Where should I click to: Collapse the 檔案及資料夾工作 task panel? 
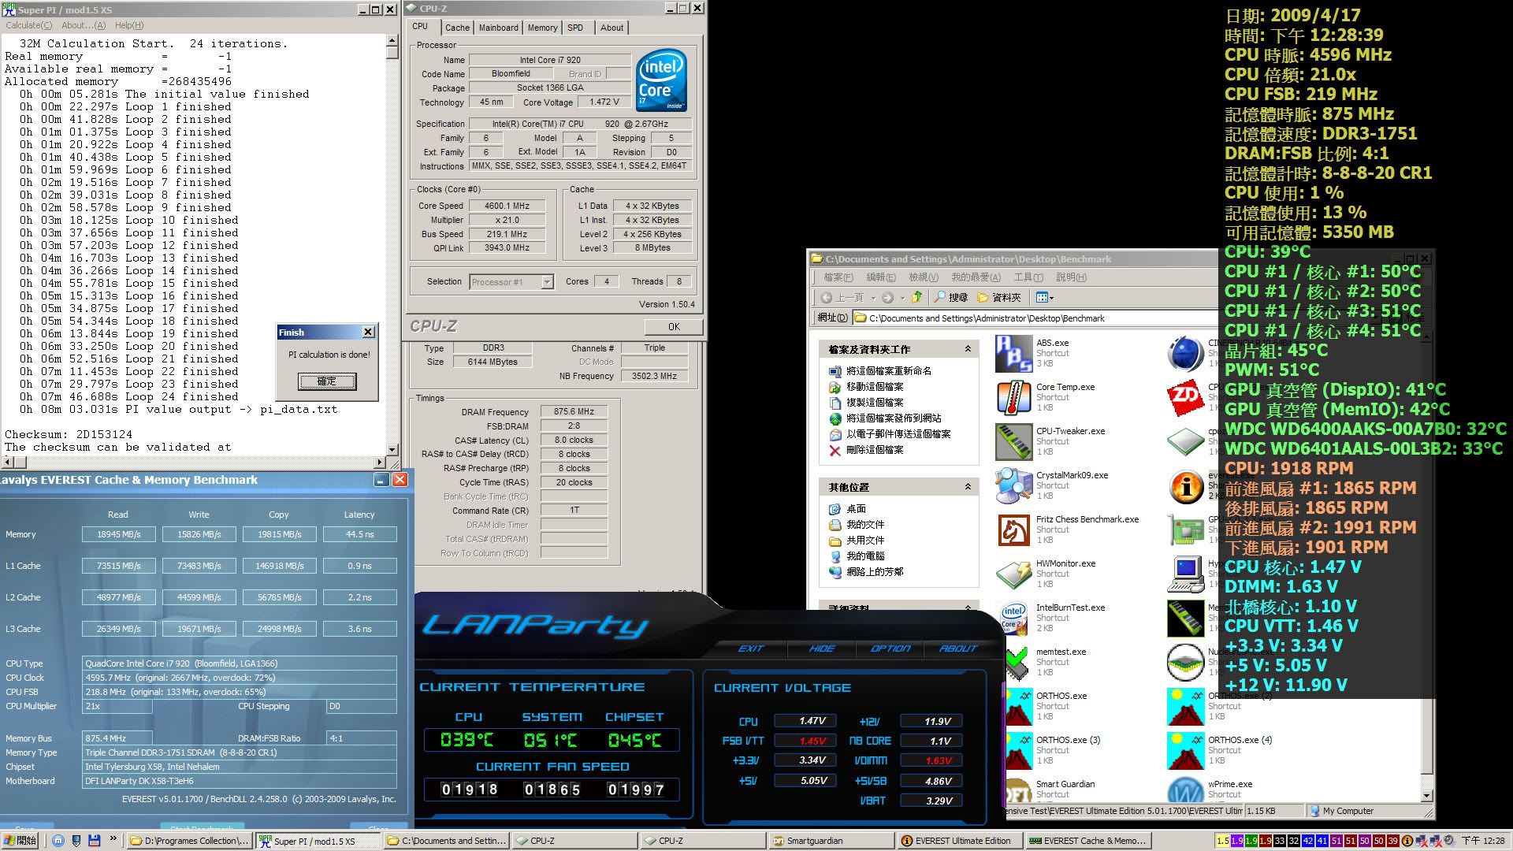969,348
